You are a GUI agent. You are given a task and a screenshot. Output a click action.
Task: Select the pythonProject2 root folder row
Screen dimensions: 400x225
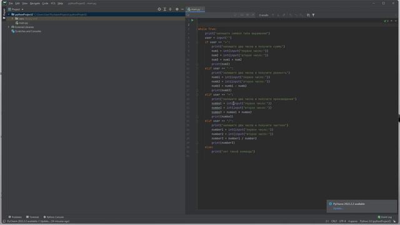[x=93, y=14]
